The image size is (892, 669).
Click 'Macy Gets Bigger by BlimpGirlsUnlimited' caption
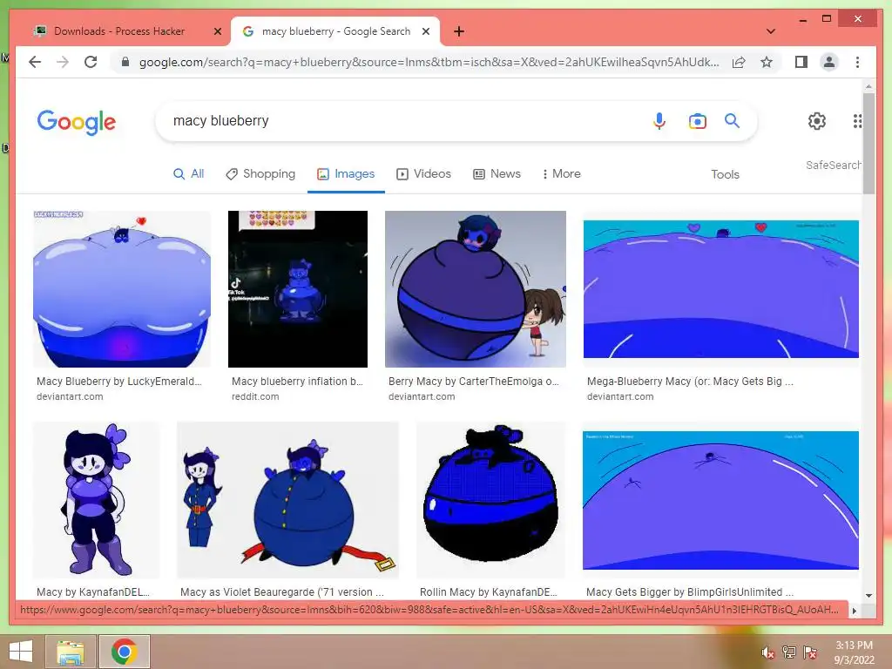690,592
